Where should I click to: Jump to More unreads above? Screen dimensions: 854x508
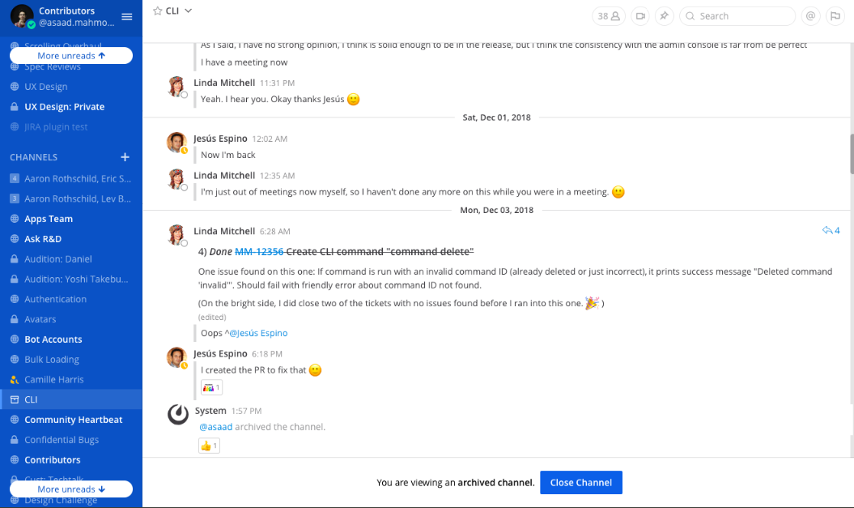[71, 56]
